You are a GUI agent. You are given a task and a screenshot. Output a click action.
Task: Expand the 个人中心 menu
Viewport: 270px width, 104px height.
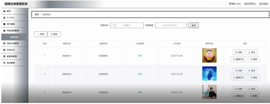click(13, 18)
